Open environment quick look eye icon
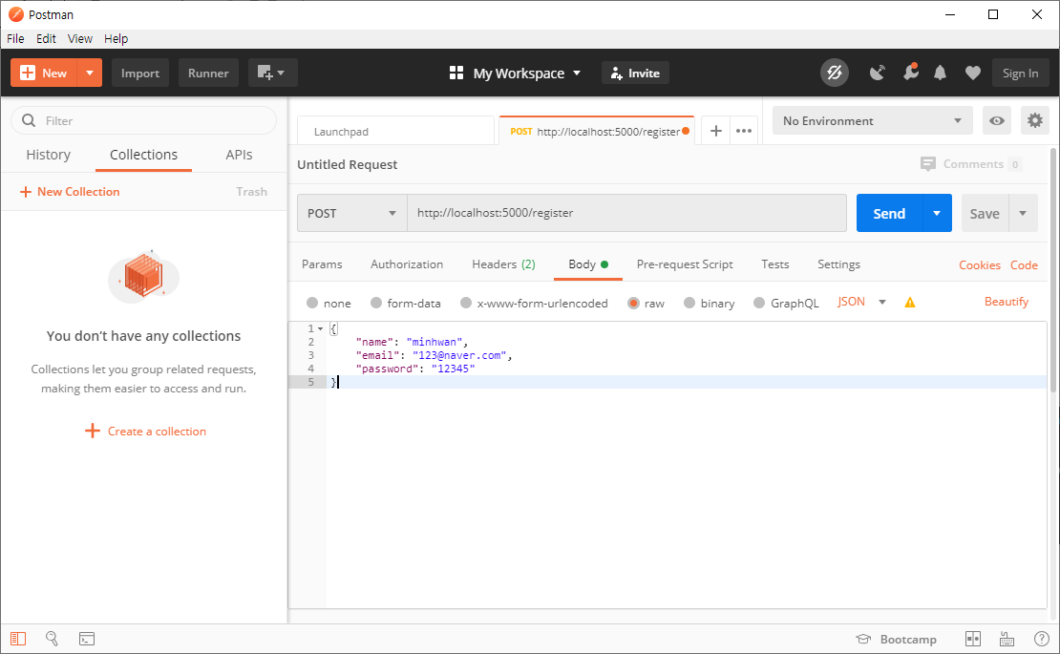Screen dimensions: 1060x654 coord(996,121)
